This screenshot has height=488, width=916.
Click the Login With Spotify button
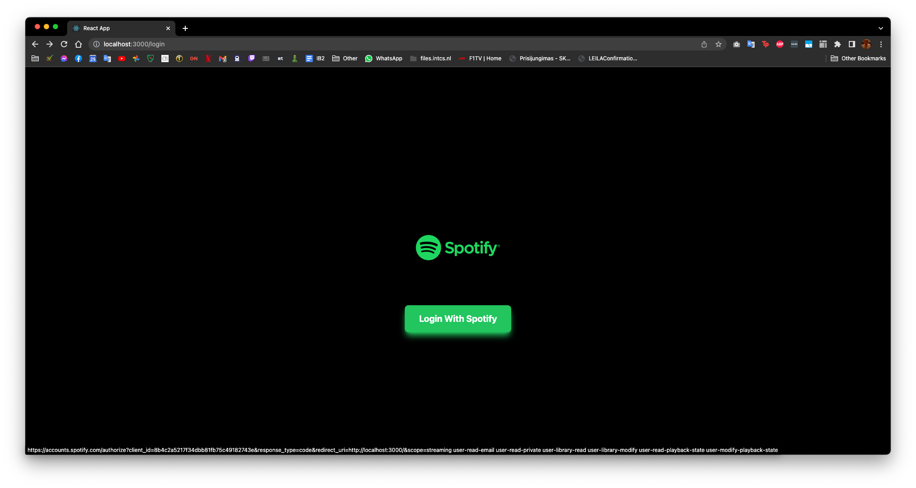[x=458, y=319]
